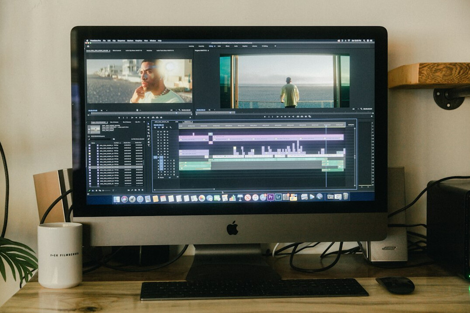470x313 pixels.
Task: Open Program monitor playback resolution dropdown
Action: point(355,109)
